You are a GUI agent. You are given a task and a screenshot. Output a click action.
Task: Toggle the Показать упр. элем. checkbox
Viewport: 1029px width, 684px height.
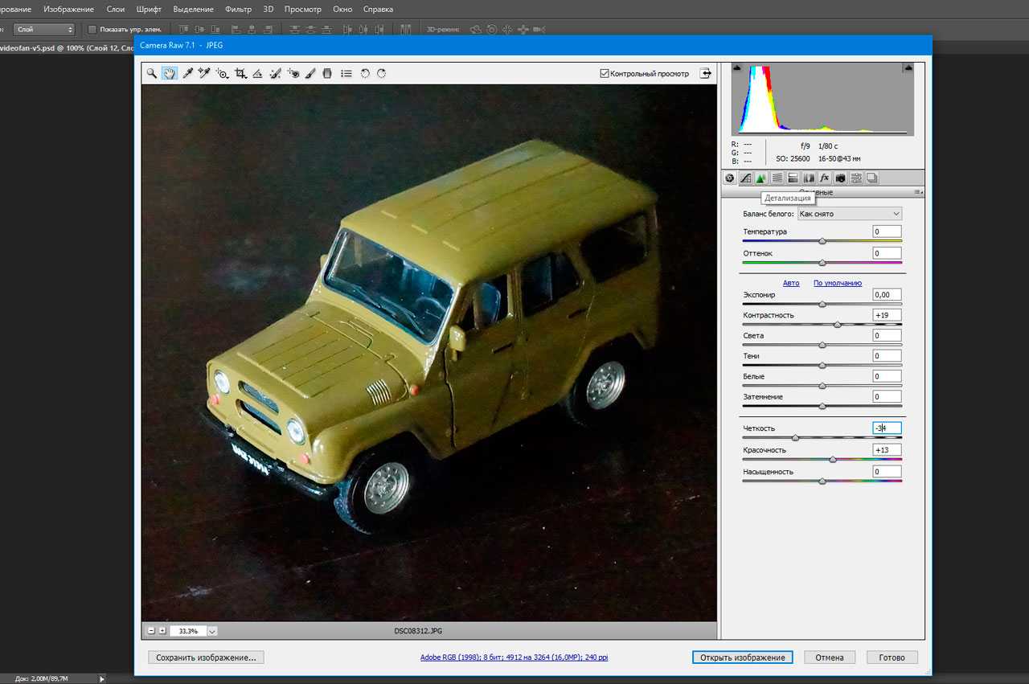[x=92, y=30]
